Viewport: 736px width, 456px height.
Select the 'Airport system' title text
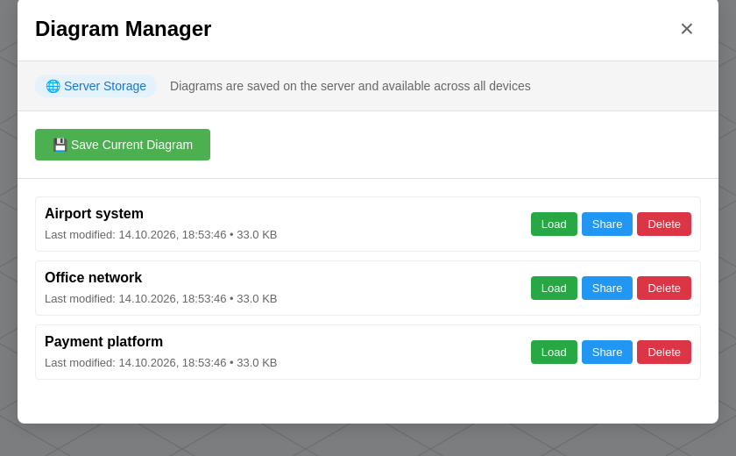(94, 214)
